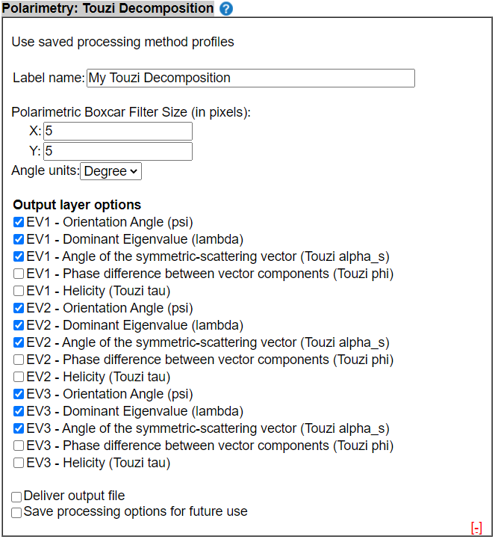The image size is (495, 539).
Task: Enable EV3 Helicity (Touzi tau)
Action: pyautogui.click(x=19, y=463)
